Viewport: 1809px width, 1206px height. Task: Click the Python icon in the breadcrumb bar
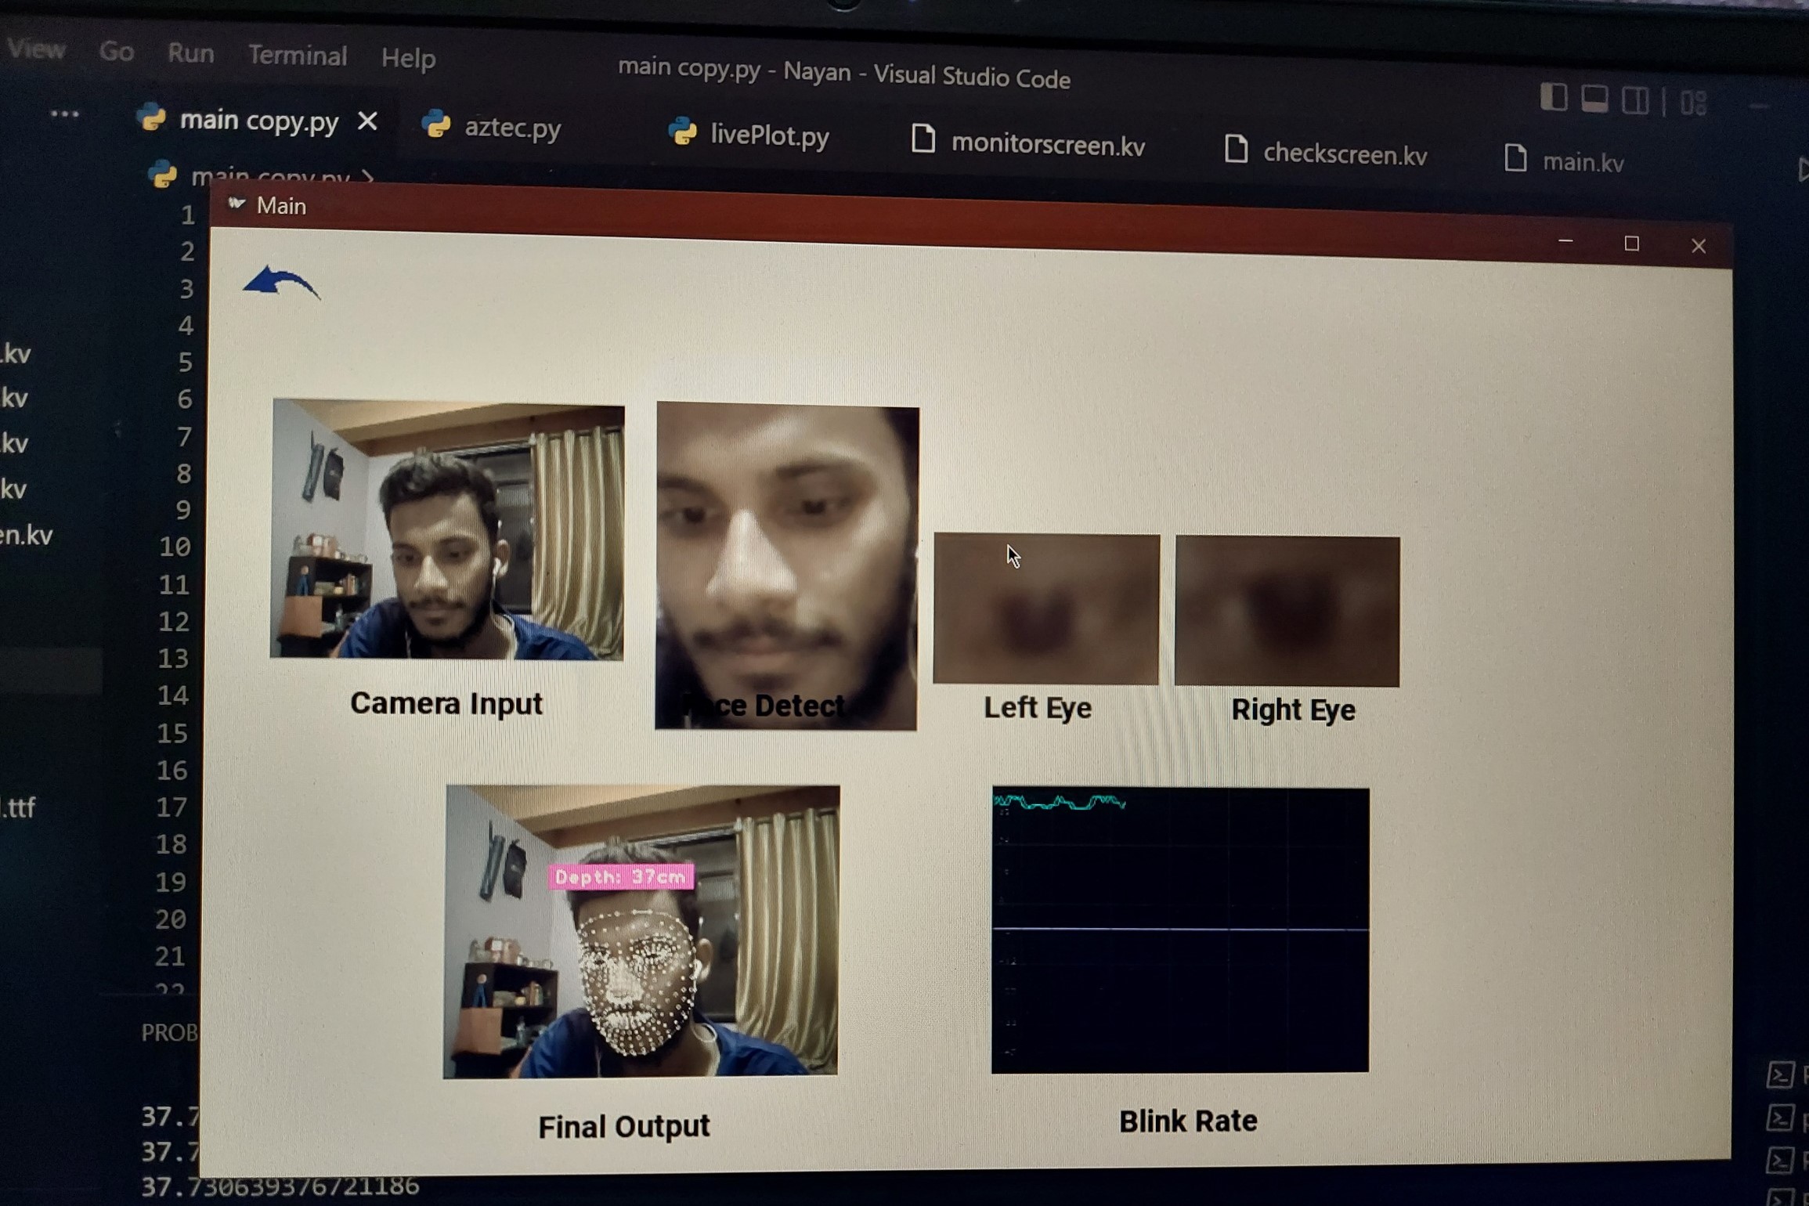point(162,173)
